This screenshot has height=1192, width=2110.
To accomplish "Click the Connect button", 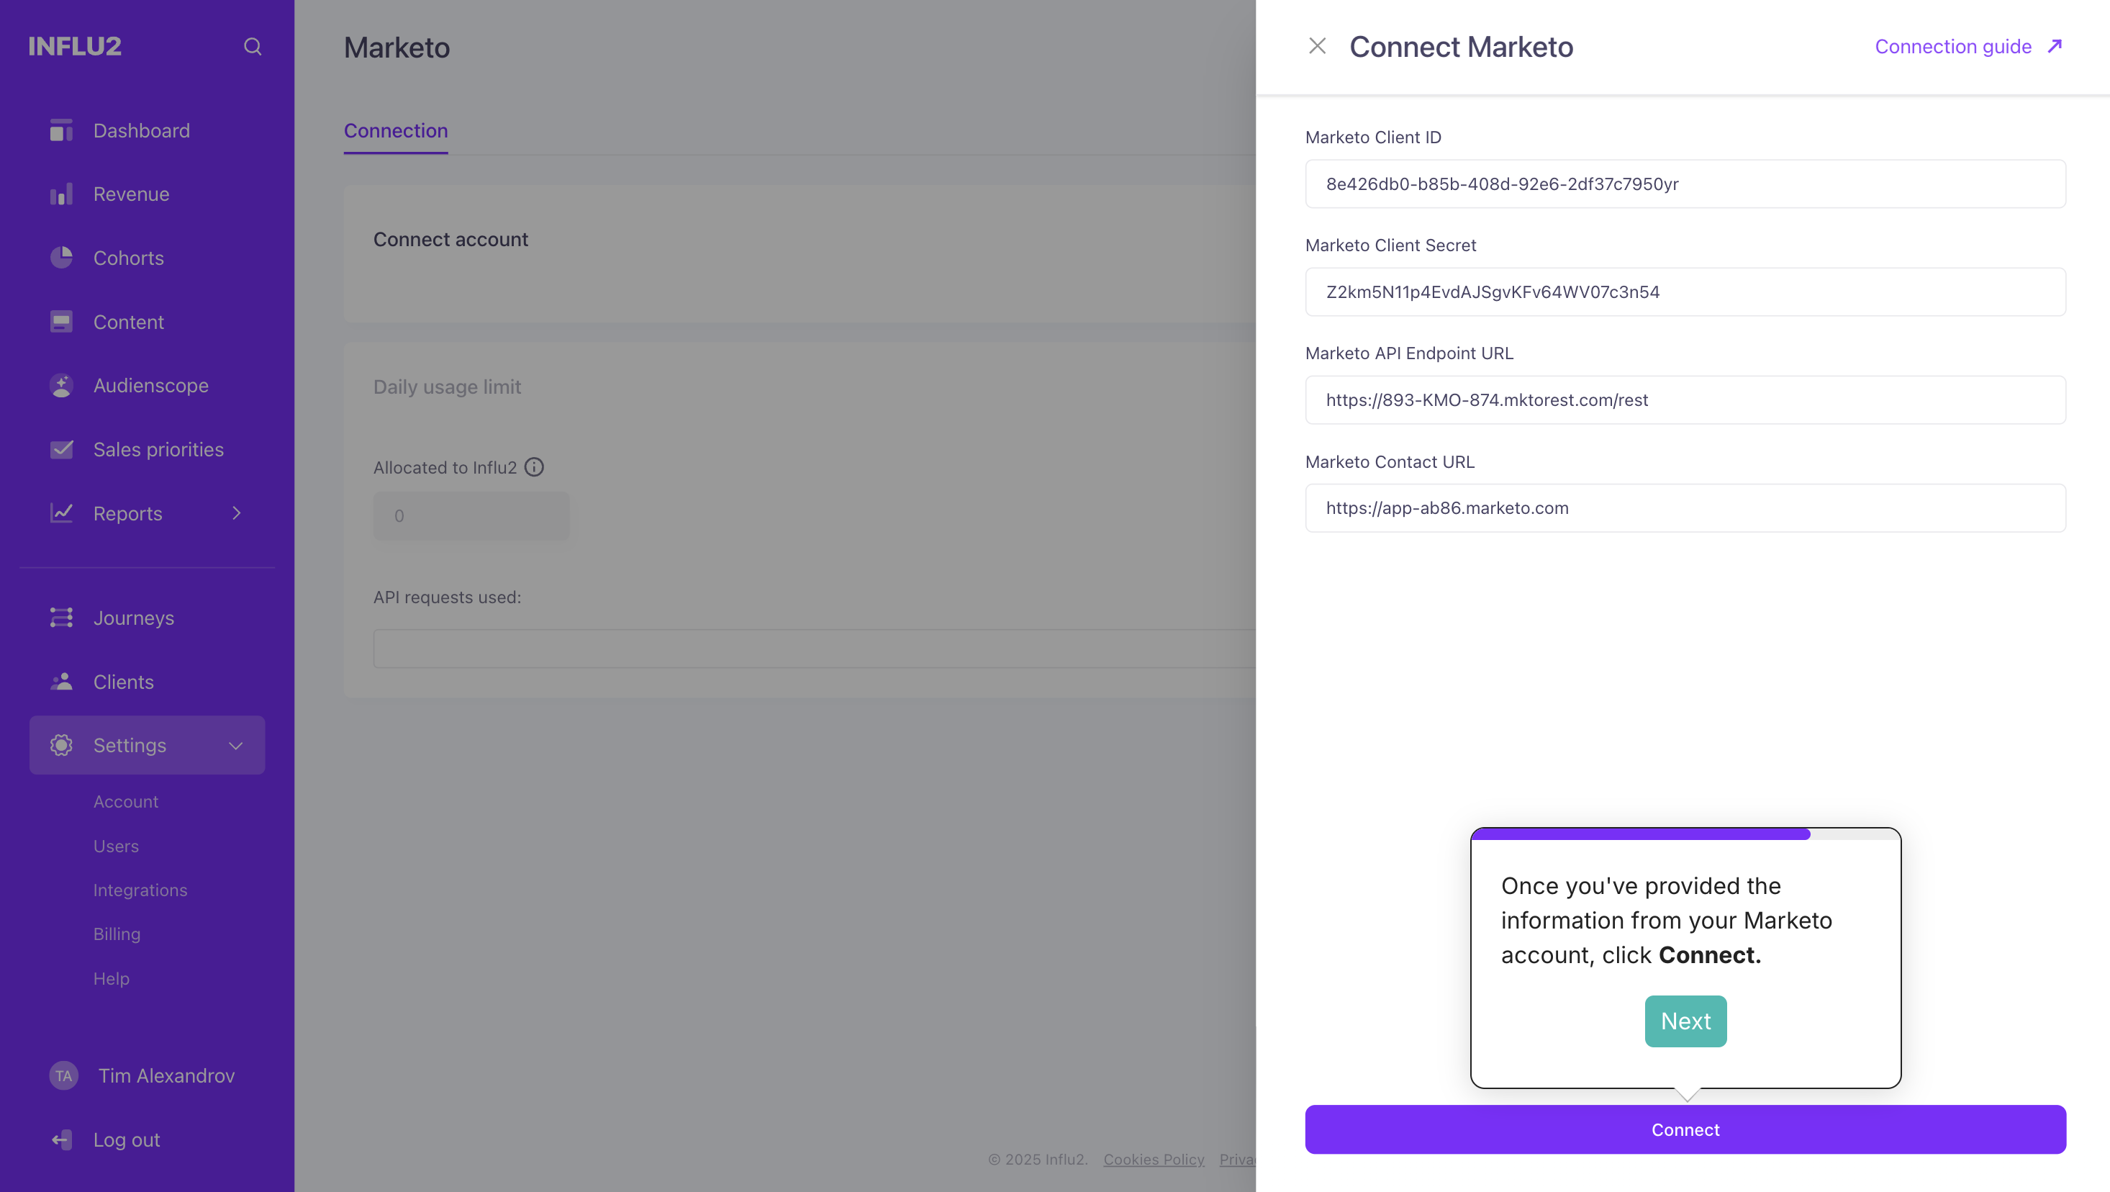I will coord(1685,1130).
